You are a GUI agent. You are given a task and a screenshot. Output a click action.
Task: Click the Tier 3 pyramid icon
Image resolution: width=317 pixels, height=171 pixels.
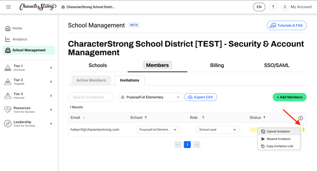pyautogui.click(x=8, y=96)
